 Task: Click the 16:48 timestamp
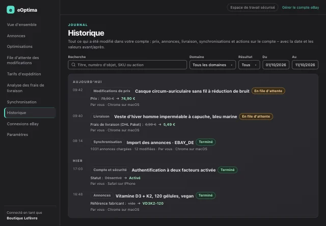78,194
